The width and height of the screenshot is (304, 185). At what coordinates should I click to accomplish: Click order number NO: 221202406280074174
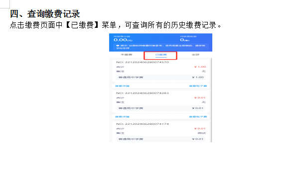143,124
